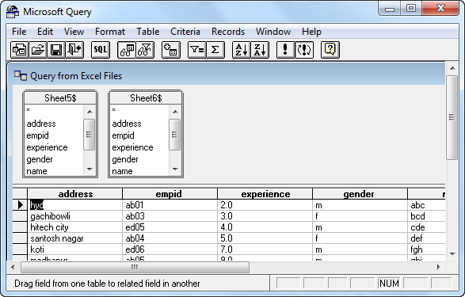Select asterisk all-fields entry in Sheet5$
The width and height of the screenshot is (465, 297).
[x=29, y=110]
